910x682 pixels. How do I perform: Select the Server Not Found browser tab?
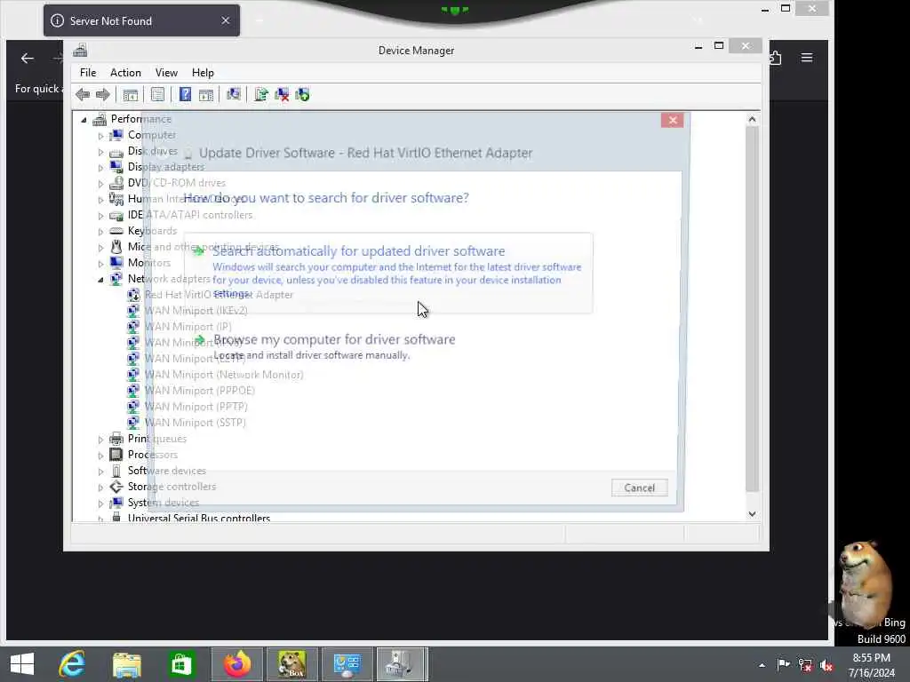coord(141,21)
